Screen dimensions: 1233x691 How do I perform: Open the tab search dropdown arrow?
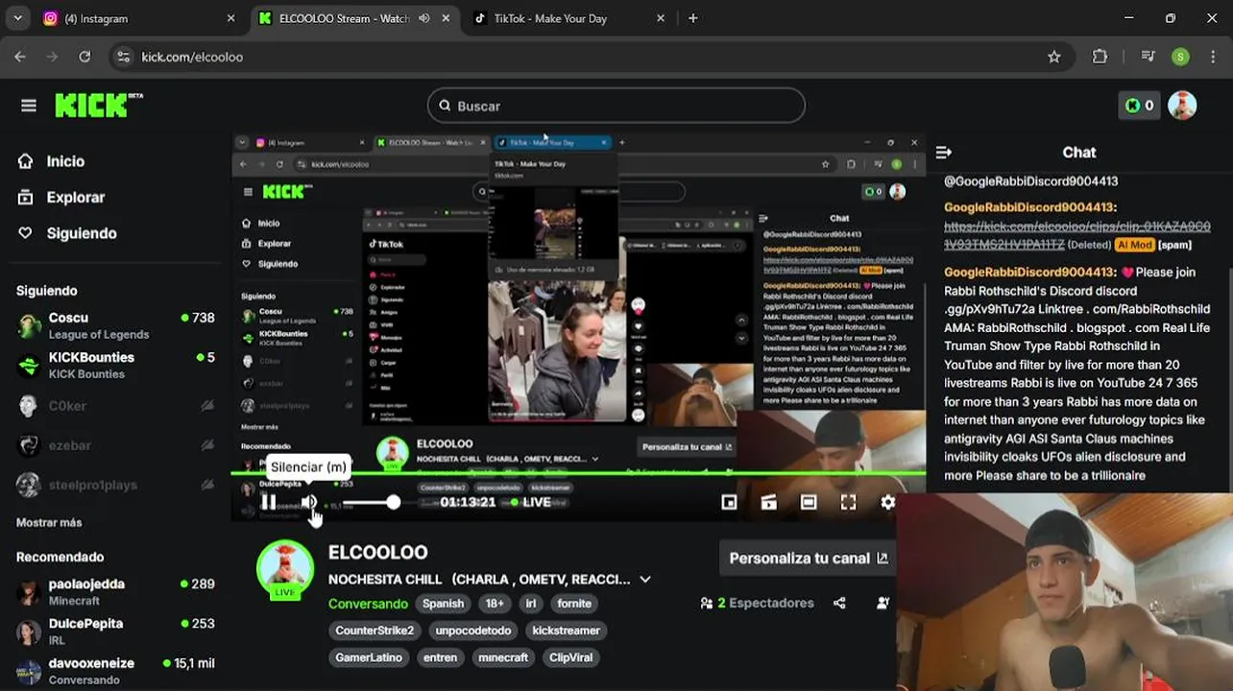(17, 18)
